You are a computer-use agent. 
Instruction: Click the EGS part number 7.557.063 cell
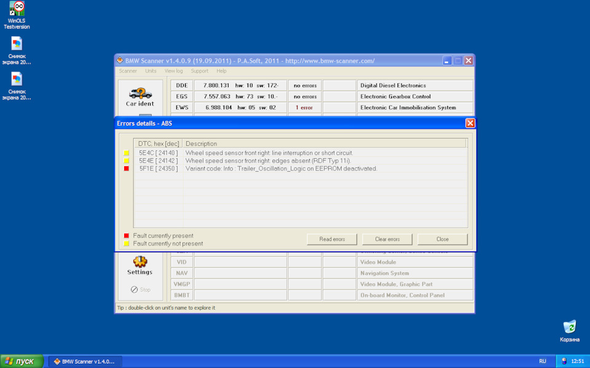240,96
